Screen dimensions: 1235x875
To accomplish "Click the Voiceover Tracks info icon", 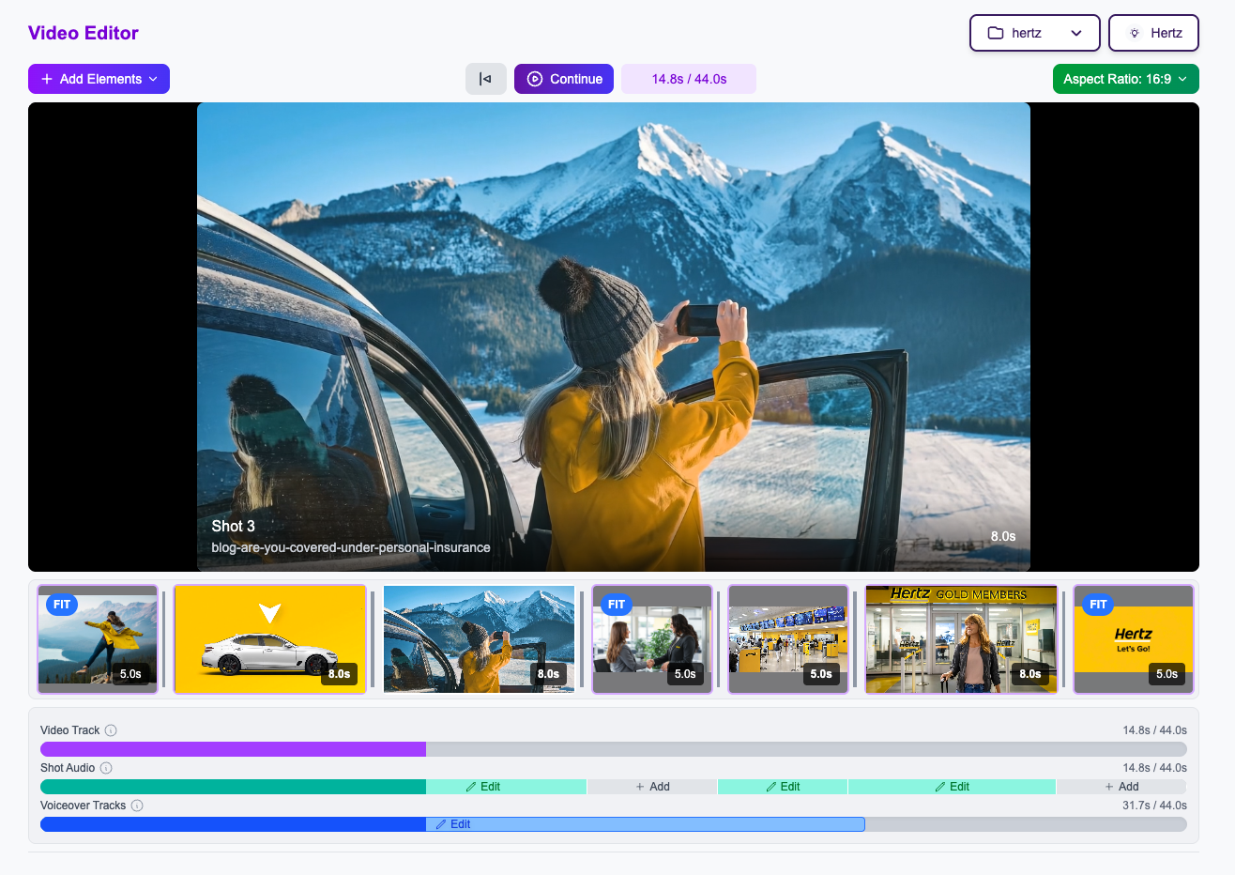I will click(x=137, y=805).
